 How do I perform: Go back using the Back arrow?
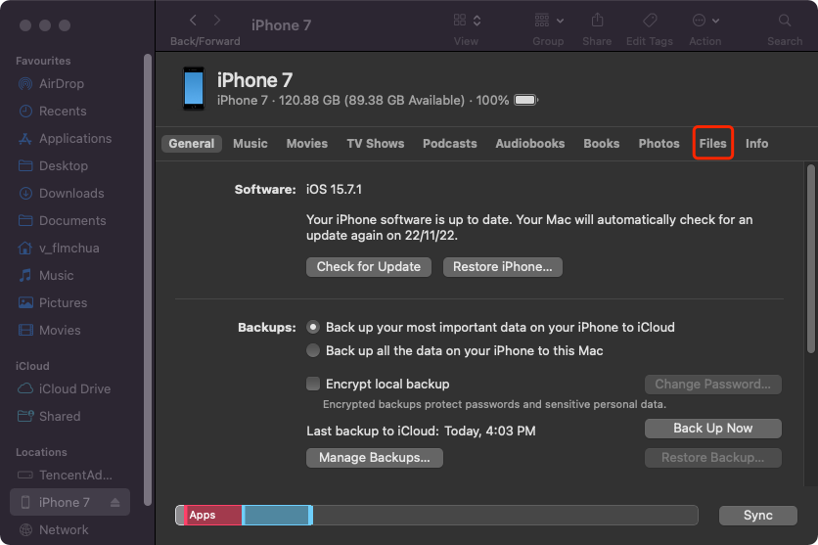pos(192,21)
